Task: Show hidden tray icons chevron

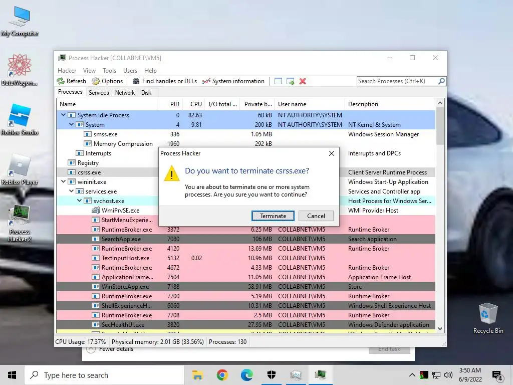Action: [412, 375]
